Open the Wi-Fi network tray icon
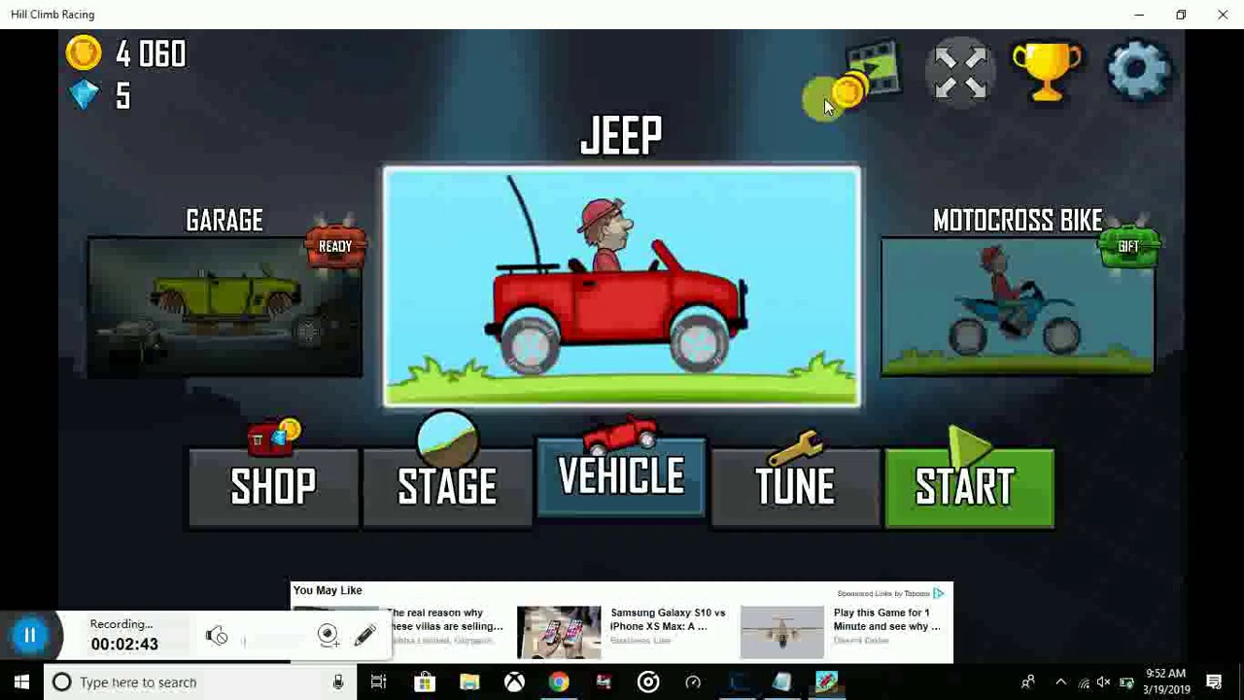Viewport: 1244px width, 700px height. (x=1084, y=682)
